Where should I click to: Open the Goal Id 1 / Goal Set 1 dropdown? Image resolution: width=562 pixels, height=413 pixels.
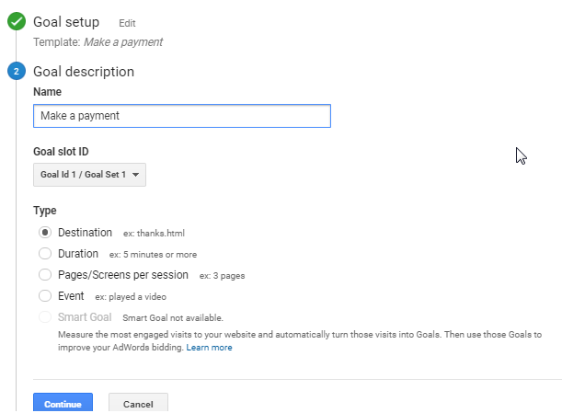tap(89, 175)
